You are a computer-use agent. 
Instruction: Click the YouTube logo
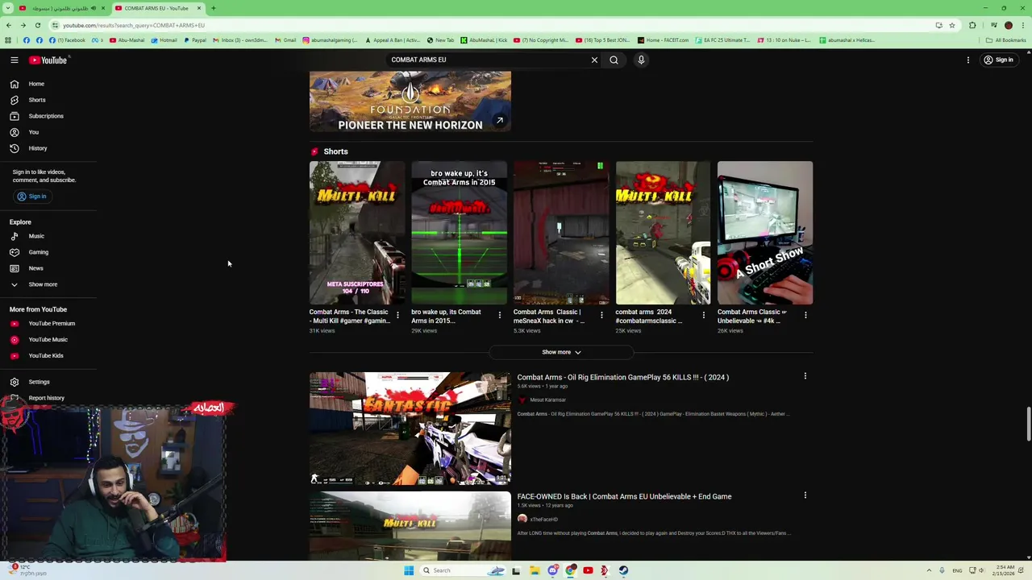[48, 60]
